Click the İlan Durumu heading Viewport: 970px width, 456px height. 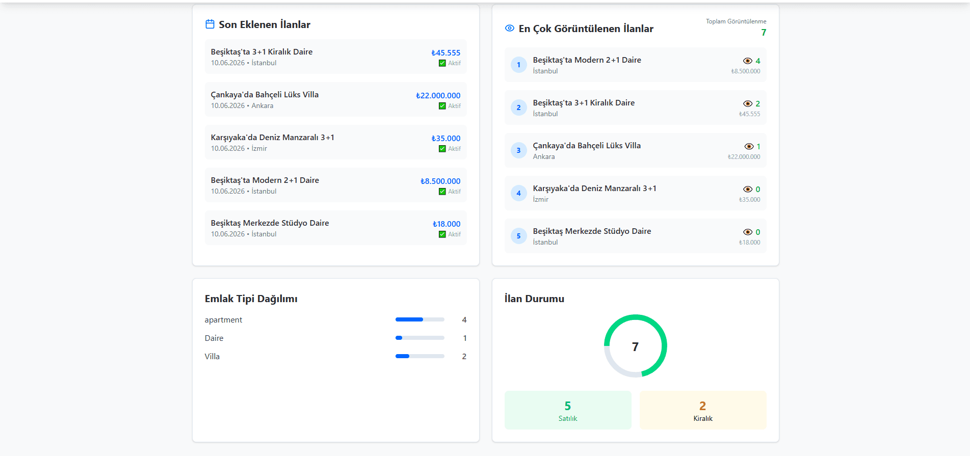click(x=534, y=299)
